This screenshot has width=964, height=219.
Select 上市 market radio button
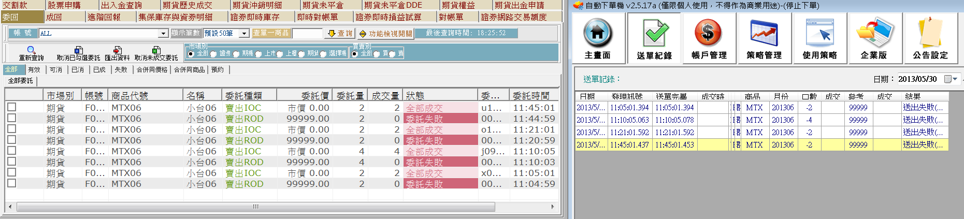pyautogui.click(x=258, y=54)
